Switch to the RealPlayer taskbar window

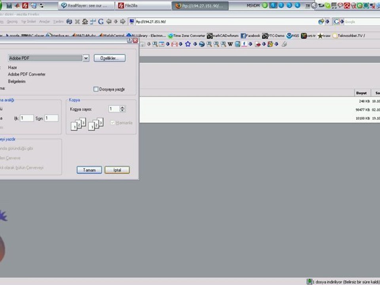pos(86,6)
